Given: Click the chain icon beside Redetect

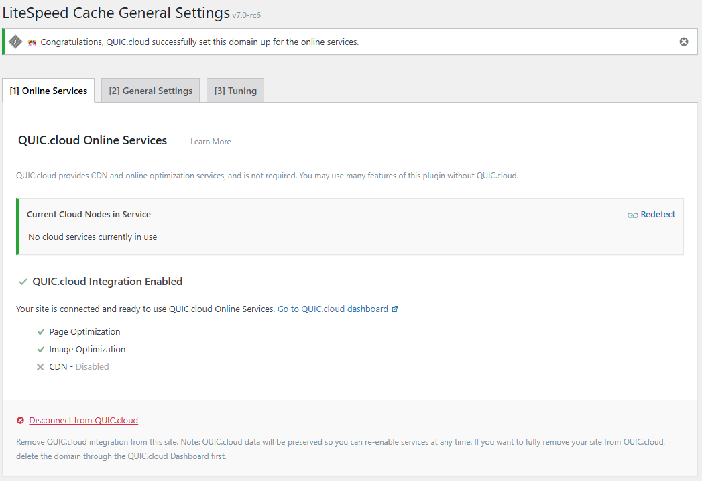Looking at the screenshot, I should click(633, 215).
